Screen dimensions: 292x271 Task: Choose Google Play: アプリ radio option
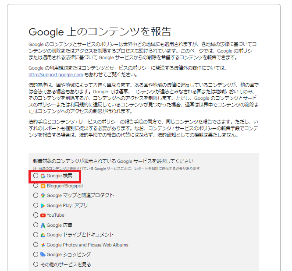36,205
